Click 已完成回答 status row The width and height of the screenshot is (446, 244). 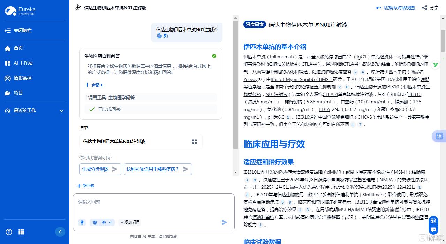[151, 109]
